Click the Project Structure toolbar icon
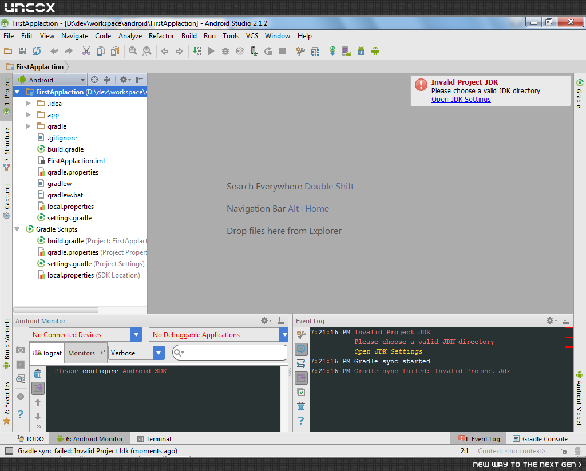This screenshot has height=471, width=586. pos(315,51)
